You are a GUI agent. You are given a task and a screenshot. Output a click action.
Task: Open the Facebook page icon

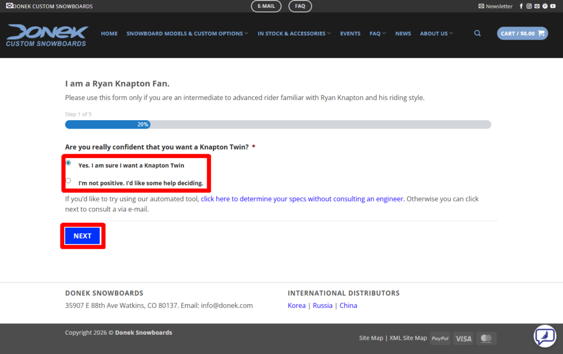tap(521, 6)
